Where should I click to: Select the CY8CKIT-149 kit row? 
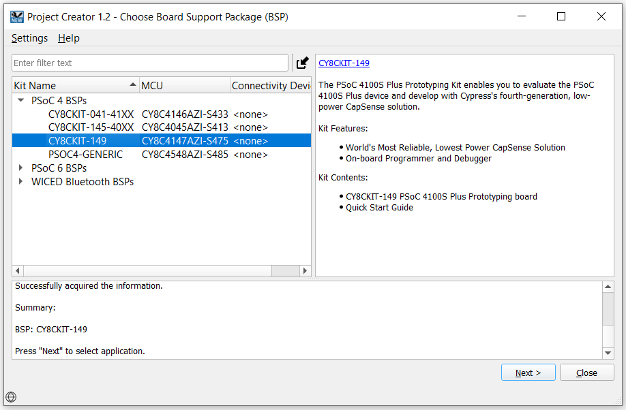click(x=162, y=141)
